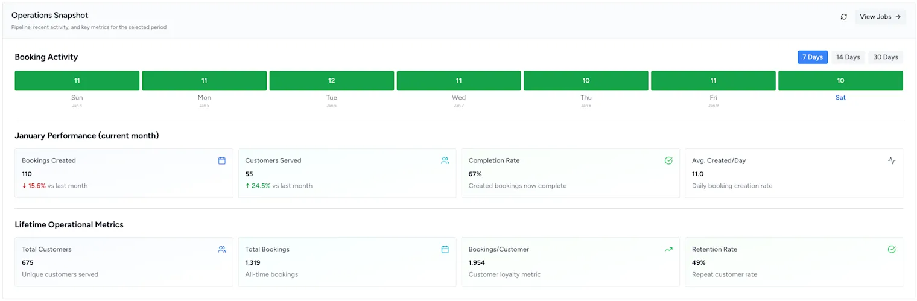Click the Lifetime Operational Metrics heading
The width and height of the screenshot is (917, 301).
pos(69,224)
